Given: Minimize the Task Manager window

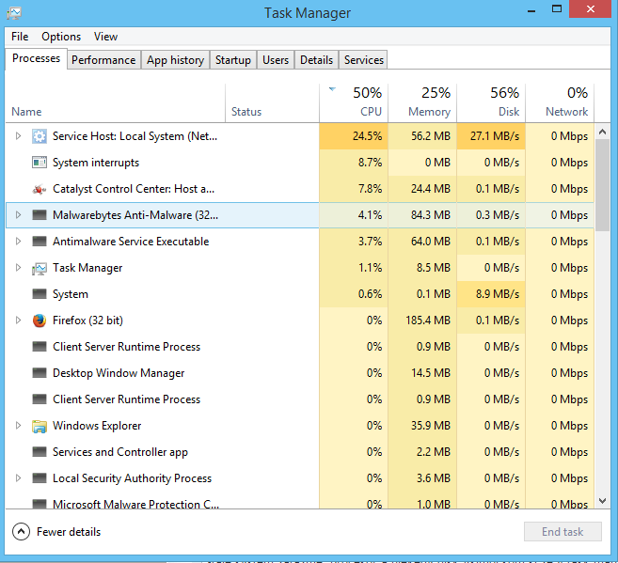Looking at the screenshot, I should pos(531,10).
